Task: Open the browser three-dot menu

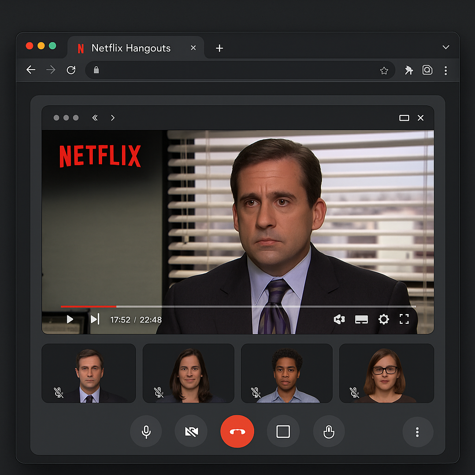Action: [x=446, y=71]
